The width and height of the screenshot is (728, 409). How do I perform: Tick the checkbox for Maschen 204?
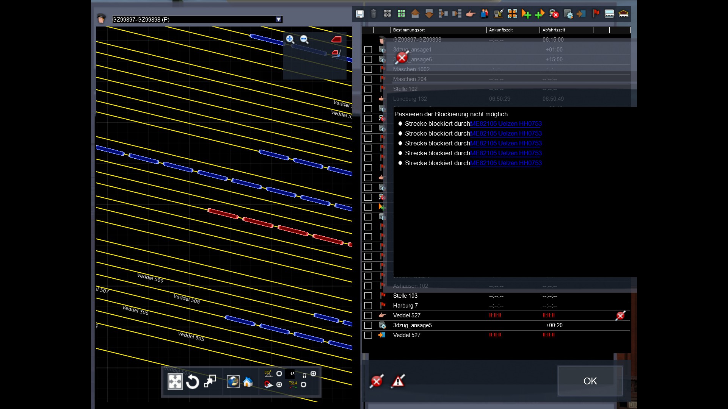[368, 79]
